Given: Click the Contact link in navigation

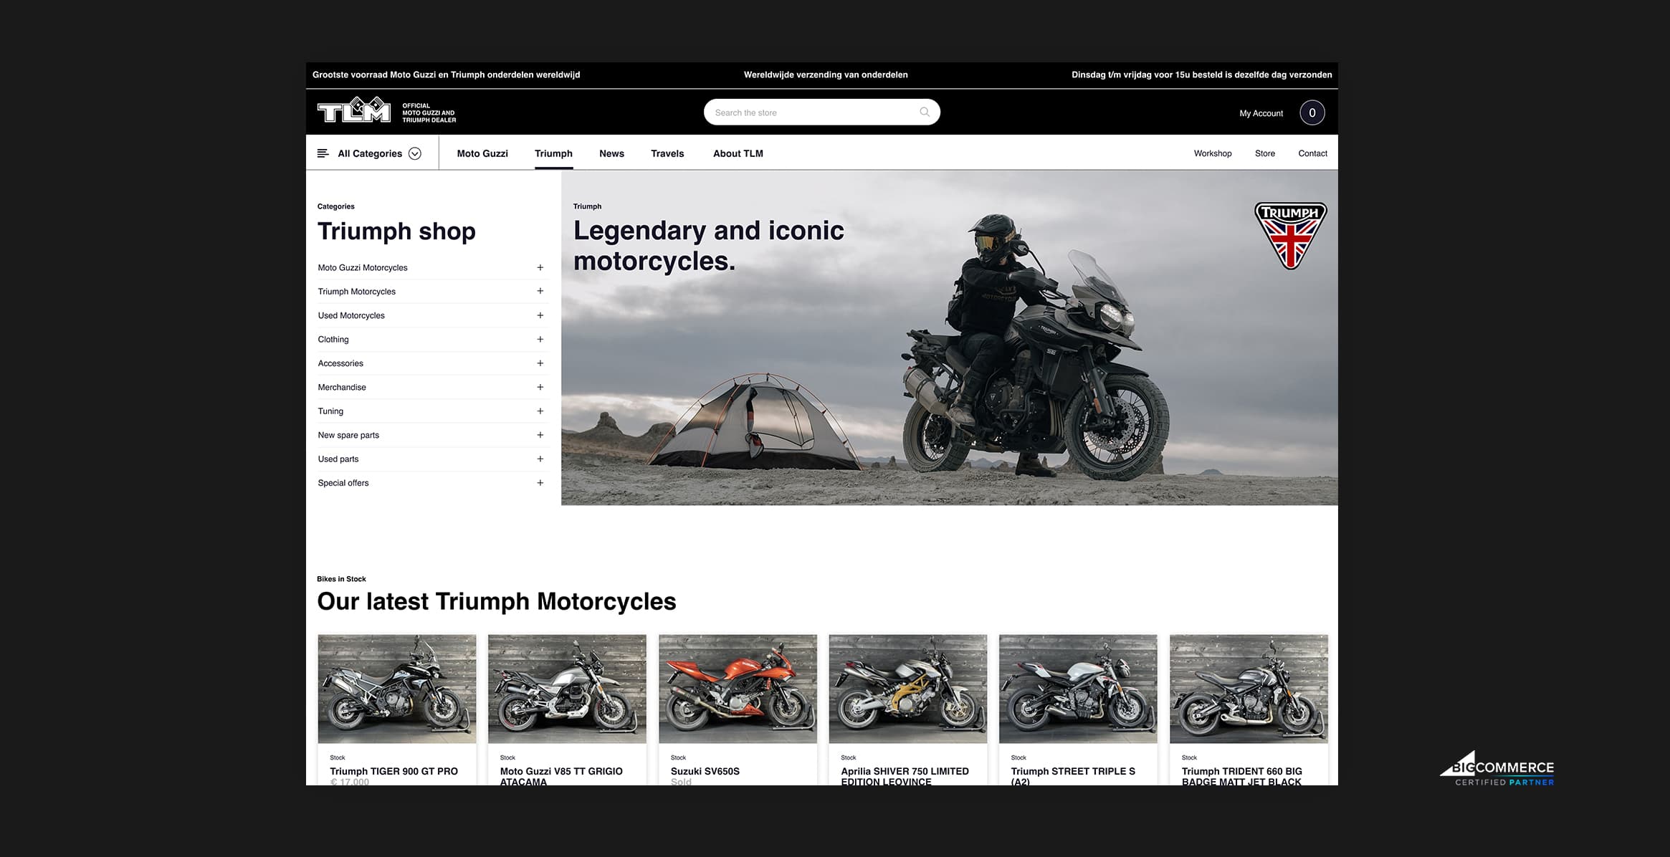Looking at the screenshot, I should coord(1312,153).
